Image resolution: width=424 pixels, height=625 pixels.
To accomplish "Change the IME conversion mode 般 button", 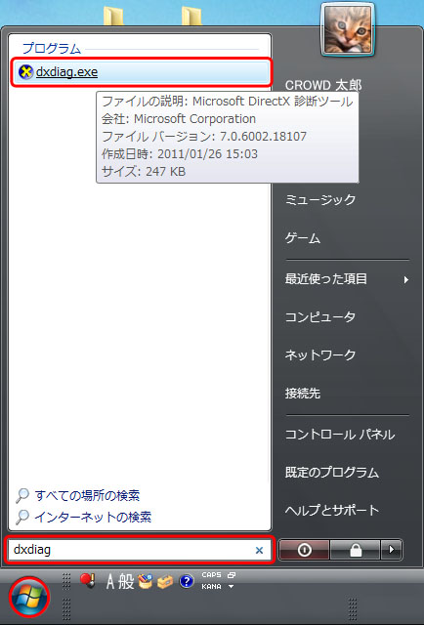I will coord(126,581).
